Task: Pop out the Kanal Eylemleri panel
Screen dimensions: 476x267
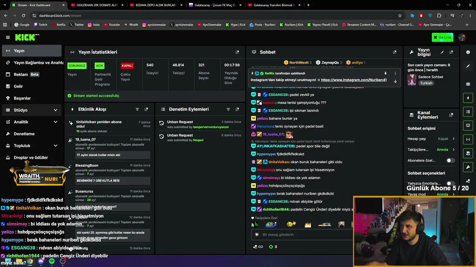Action: point(451,115)
